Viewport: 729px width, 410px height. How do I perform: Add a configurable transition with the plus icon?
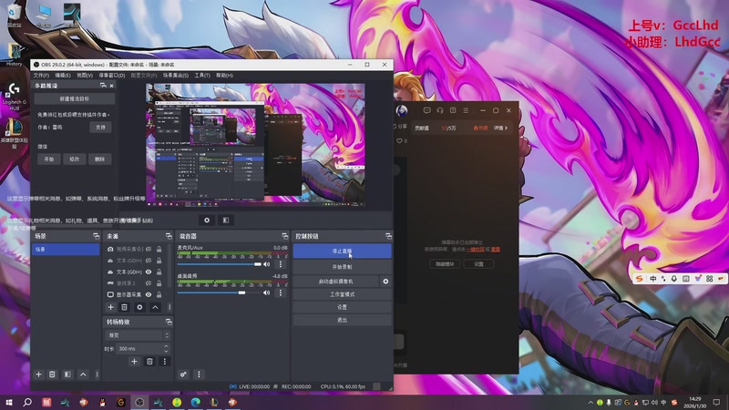(x=134, y=361)
